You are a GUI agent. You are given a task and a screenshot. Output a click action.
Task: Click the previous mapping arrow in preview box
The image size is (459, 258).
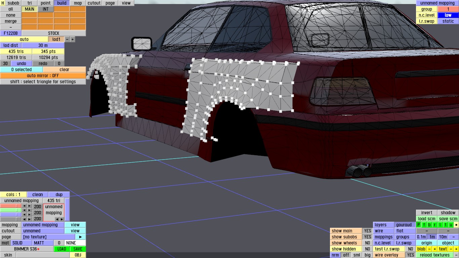coord(57,219)
